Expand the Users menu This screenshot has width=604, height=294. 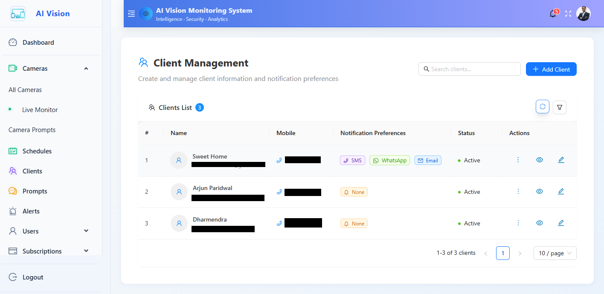pyautogui.click(x=86, y=231)
